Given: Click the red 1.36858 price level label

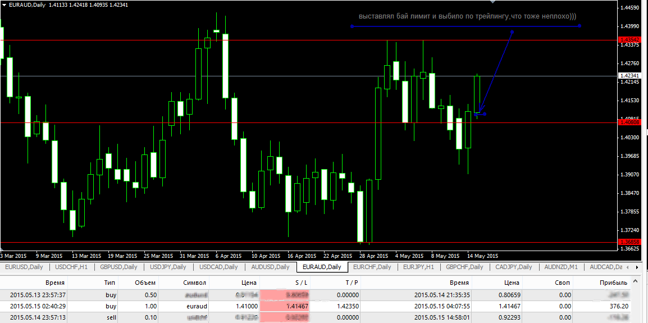Looking at the screenshot, I should click(x=630, y=242).
